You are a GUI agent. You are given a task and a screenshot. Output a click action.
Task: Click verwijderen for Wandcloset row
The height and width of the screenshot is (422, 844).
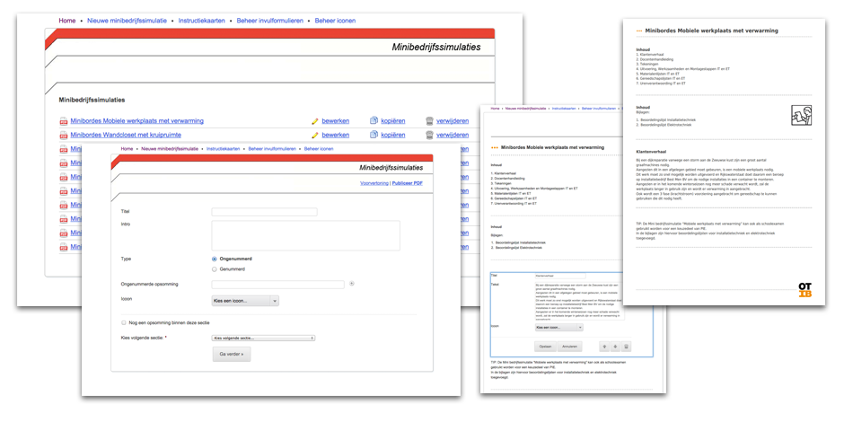tap(453, 135)
